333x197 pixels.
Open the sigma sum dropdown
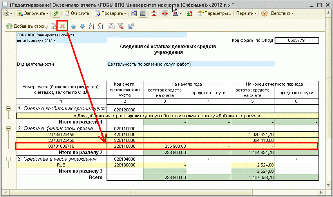8,14
